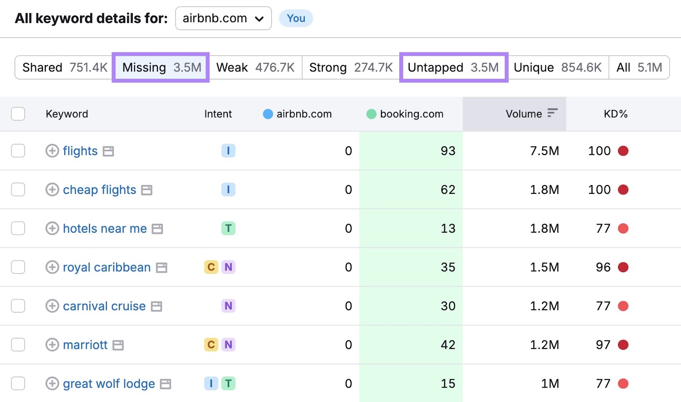681x402 pixels.
Task: Click the Volume column sort control
Action: 552,114
